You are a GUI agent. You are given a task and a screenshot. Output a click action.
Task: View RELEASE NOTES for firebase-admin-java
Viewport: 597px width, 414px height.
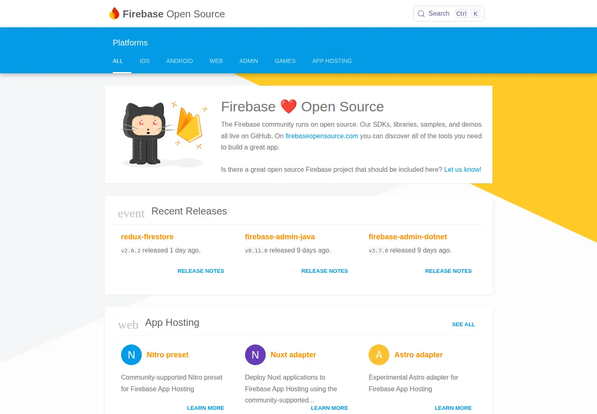(325, 271)
